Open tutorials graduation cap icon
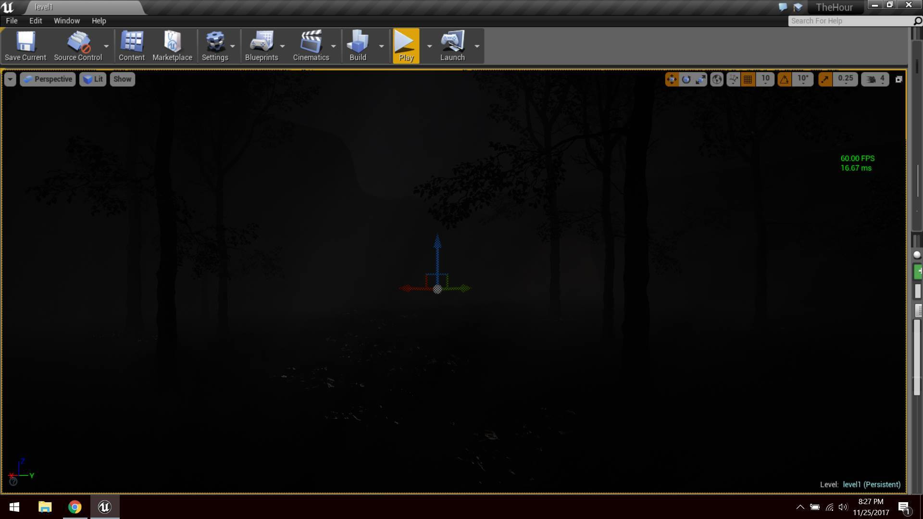 tap(798, 7)
